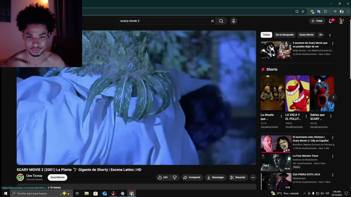Open File Explorer from the taskbar
351x197 pixels.
(x=86, y=193)
